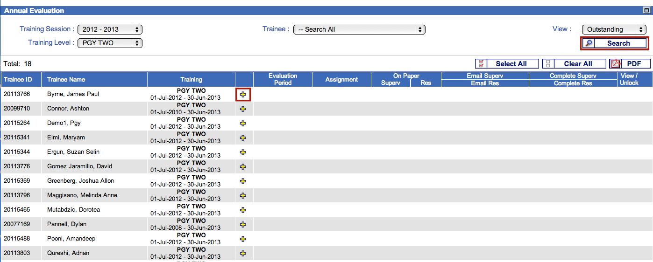Expand row for Maggisano, Melinda Anne
Viewport: 653px width, 262px height.
point(243,195)
